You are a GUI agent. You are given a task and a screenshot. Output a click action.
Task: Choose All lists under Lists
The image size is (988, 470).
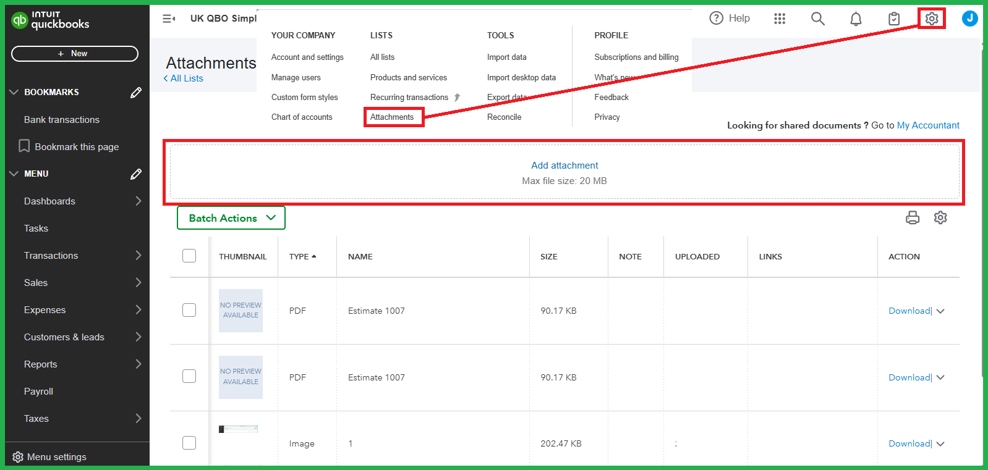click(382, 57)
